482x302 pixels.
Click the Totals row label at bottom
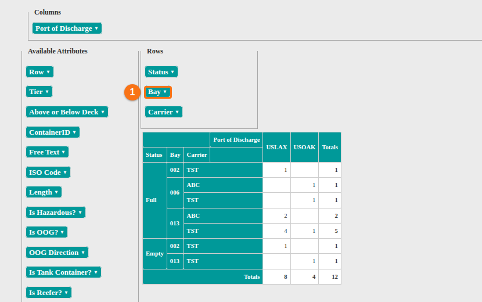click(203, 277)
